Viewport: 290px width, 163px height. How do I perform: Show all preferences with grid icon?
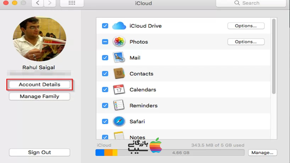(x=72, y=3)
